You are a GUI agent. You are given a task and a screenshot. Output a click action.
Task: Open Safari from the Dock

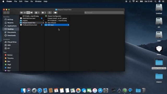click(x=40, y=91)
